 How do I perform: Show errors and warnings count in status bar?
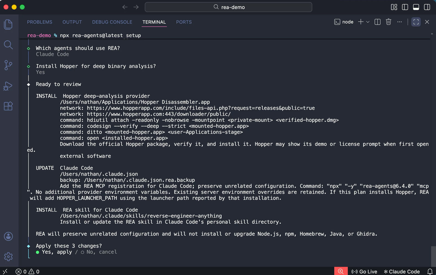coord(28,271)
